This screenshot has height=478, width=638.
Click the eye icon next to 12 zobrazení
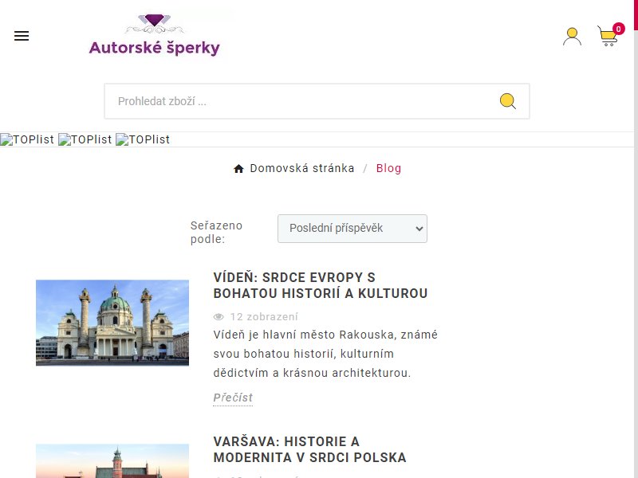pyautogui.click(x=219, y=316)
